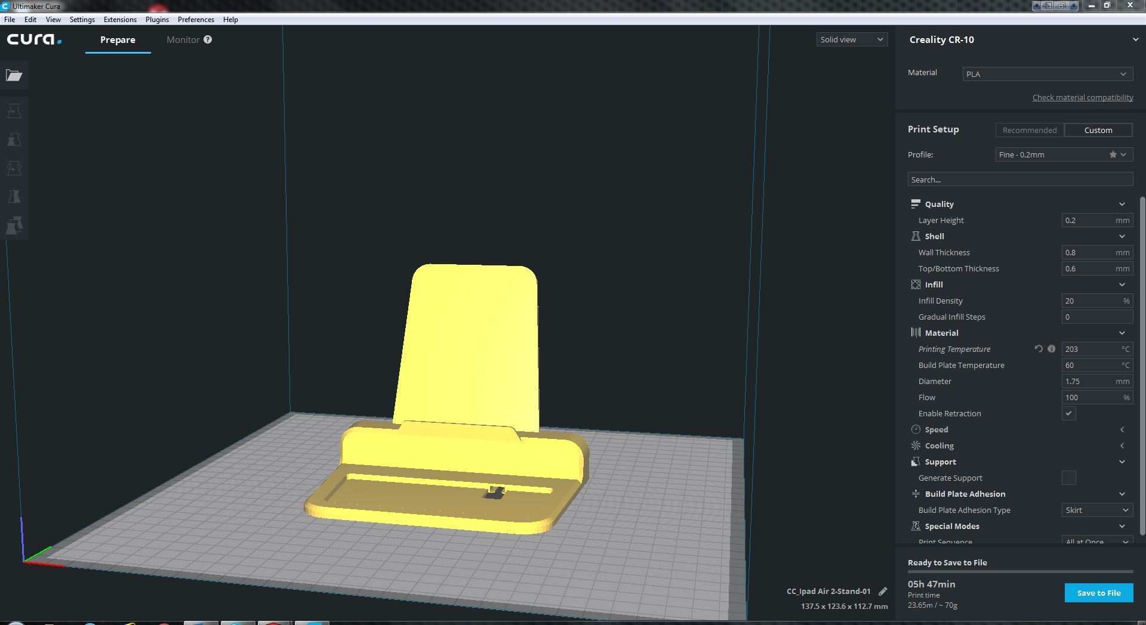Open the Fine - 0.2mm profile dropdown
1146x625 pixels.
[x=1064, y=154]
